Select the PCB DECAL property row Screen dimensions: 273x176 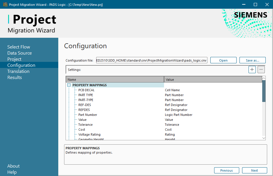pos(86,90)
